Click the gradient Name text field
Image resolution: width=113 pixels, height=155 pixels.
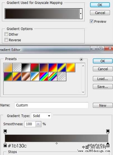51,105
